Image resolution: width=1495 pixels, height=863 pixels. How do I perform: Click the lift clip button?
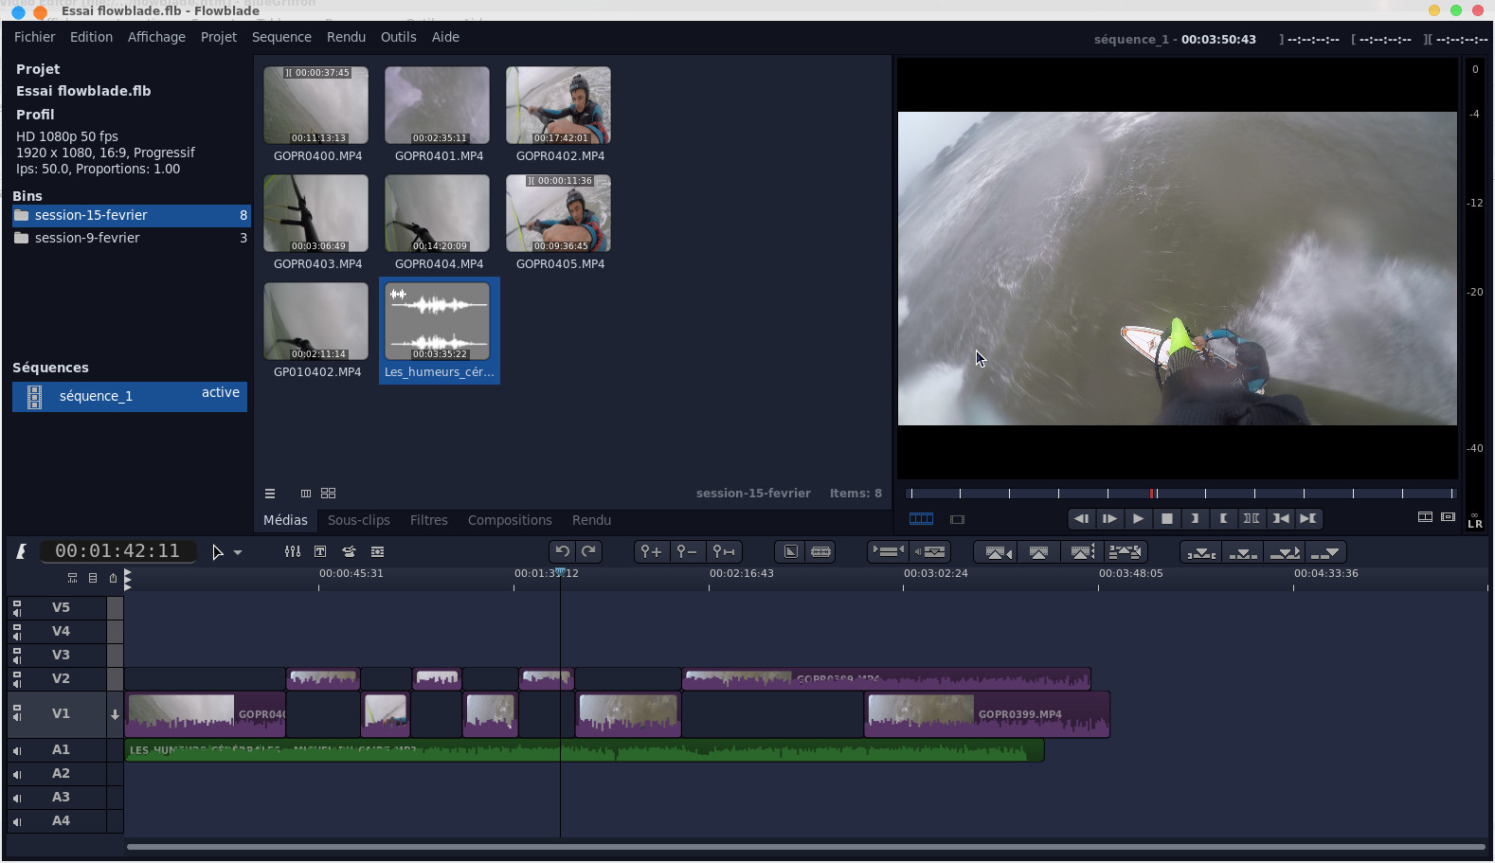[1038, 551]
